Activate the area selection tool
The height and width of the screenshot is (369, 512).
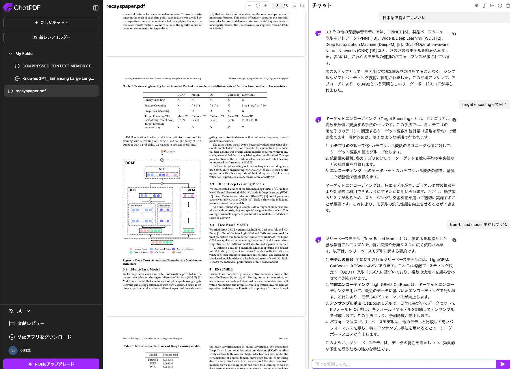[x=294, y=6]
